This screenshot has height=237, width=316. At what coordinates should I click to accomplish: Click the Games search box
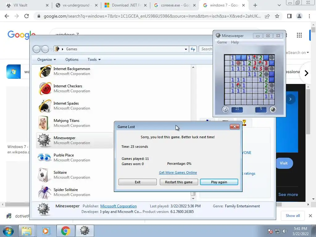click(x=206, y=49)
